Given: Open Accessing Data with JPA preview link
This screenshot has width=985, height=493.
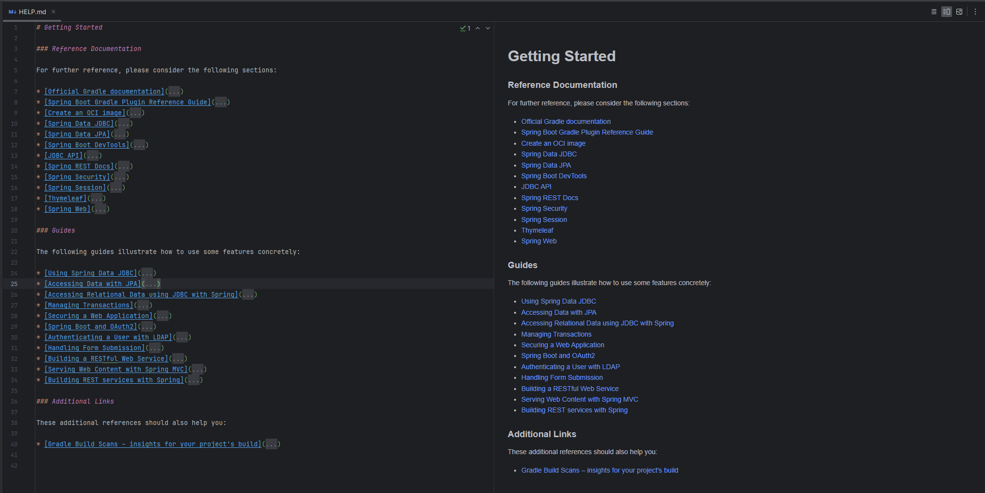Looking at the screenshot, I should pyautogui.click(x=558, y=312).
